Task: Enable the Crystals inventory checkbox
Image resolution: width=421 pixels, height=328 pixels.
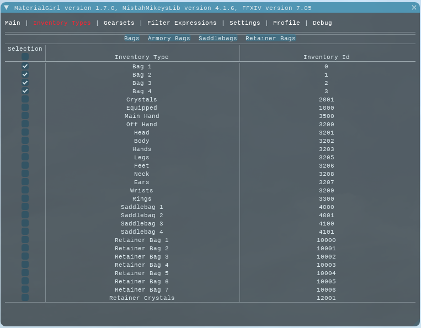Action: pyautogui.click(x=25, y=99)
